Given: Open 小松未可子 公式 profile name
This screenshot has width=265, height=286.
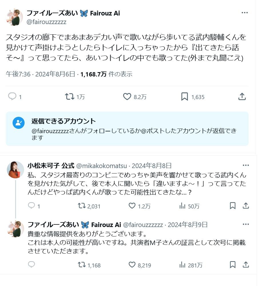Looking at the screenshot, I should 51,165.
